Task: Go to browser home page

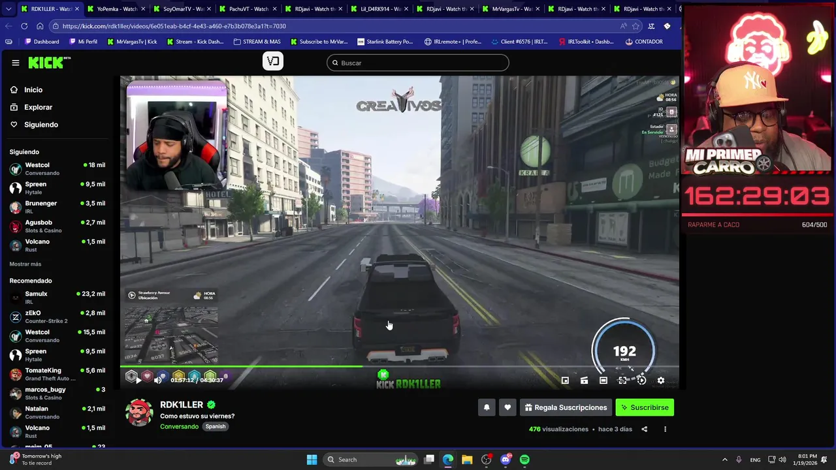Action: [x=40, y=26]
